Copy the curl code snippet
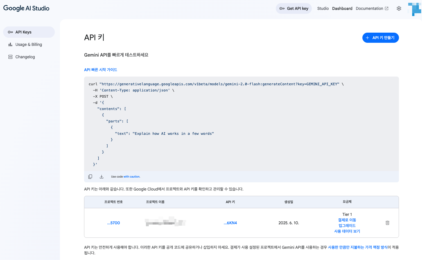422x260 pixels. (x=90, y=177)
